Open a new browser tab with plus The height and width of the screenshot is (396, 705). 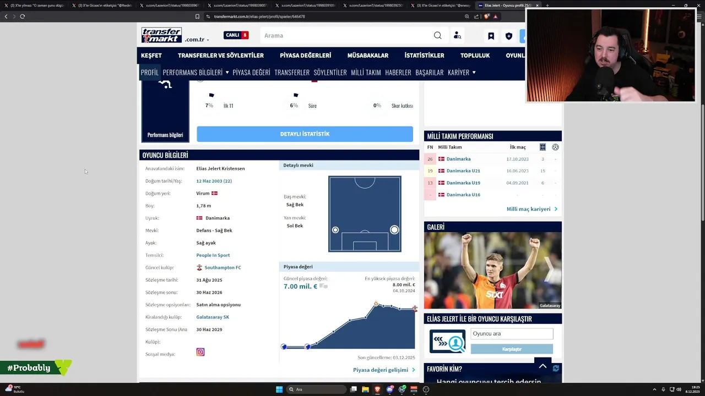tap(547, 5)
